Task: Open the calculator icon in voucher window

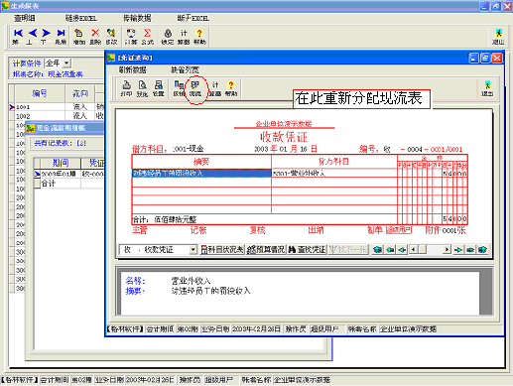Action: [x=215, y=88]
